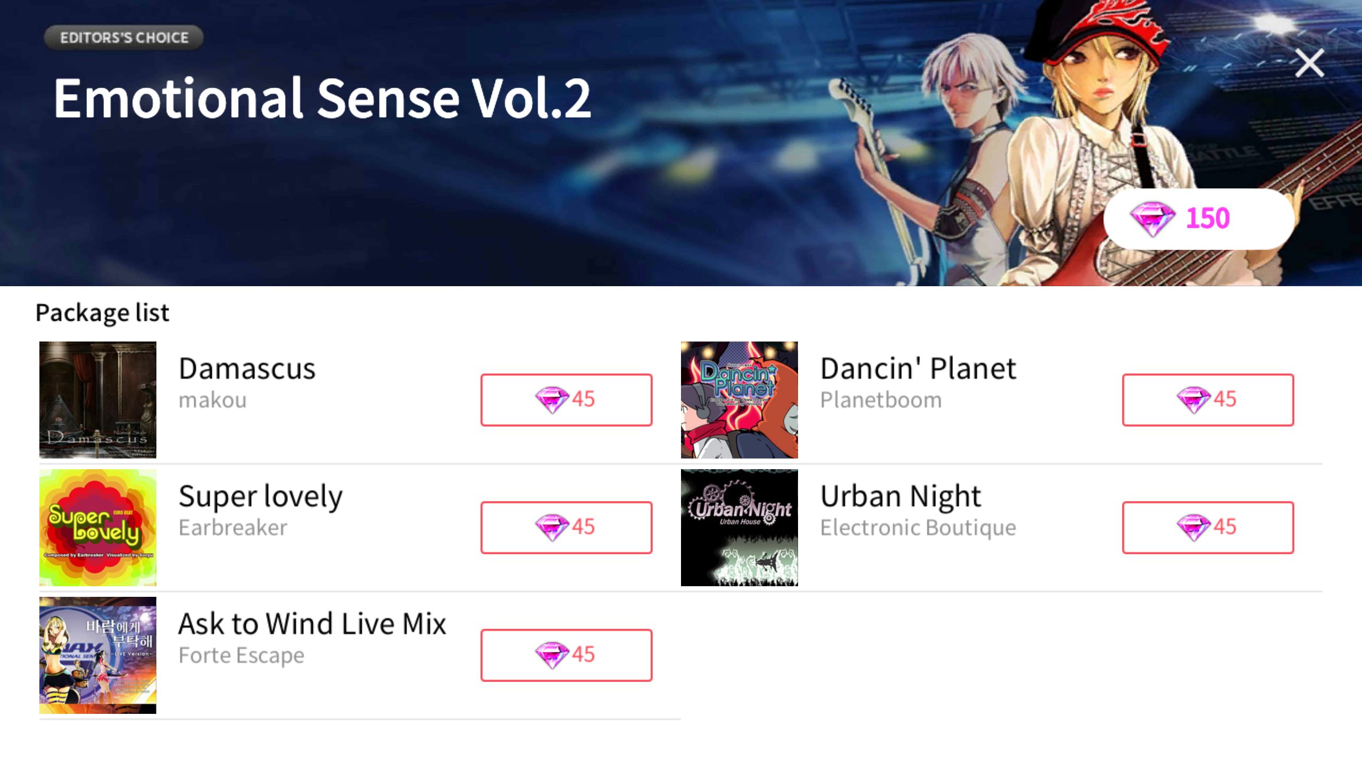Open the Damascus album cover thumbnail
1362x766 pixels.
[98, 399]
